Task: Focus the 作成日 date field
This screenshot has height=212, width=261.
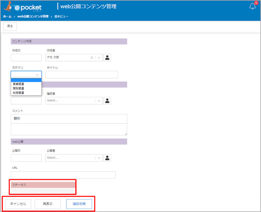Action: point(26,57)
